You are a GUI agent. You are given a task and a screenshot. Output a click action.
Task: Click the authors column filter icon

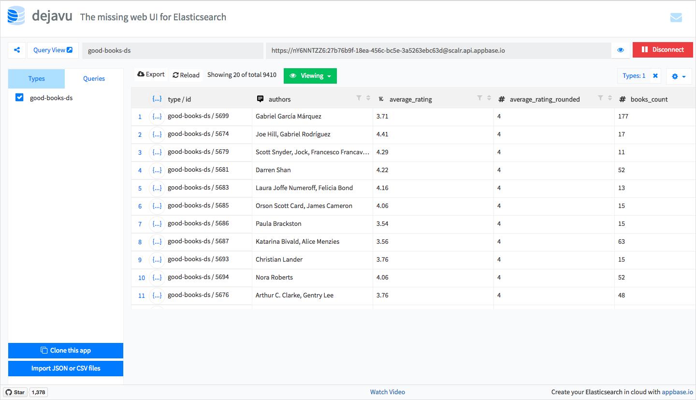point(359,98)
